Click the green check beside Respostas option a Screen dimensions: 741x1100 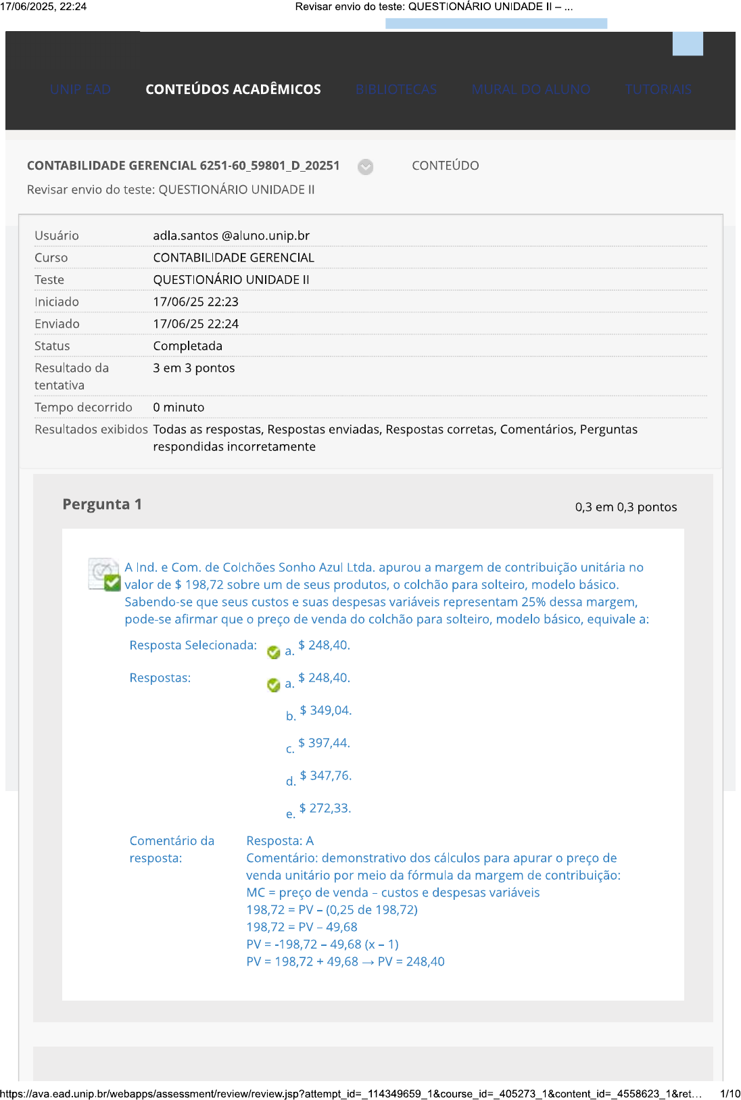pos(274,685)
